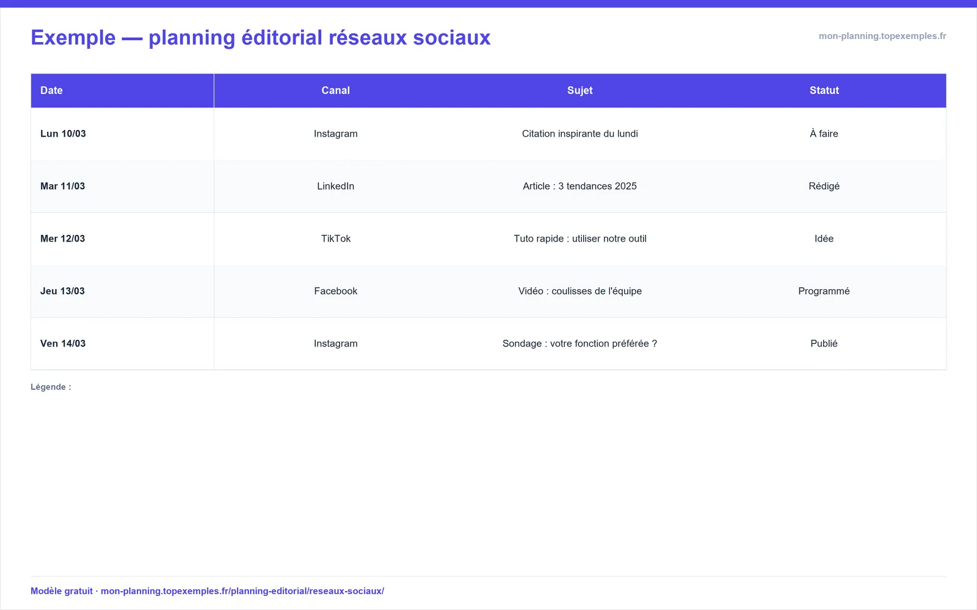Image resolution: width=977 pixels, height=610 pixels.
Task: Click the Facebook canal cell
Action: coord(336,291)
